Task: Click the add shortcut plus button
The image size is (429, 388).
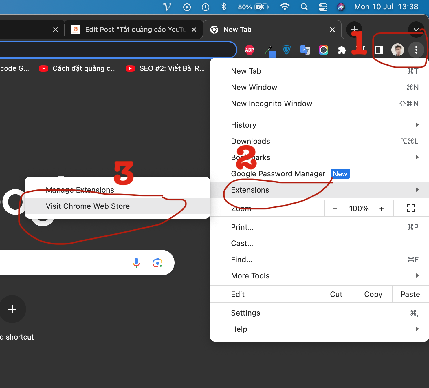Action: click(x=12, y=309)
